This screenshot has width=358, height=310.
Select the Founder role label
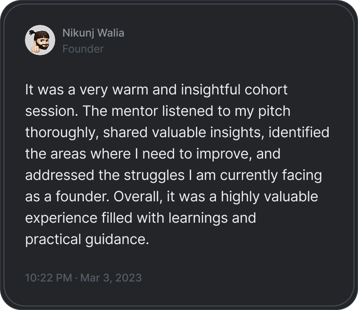pyautogui.click(x=83, y=49)
